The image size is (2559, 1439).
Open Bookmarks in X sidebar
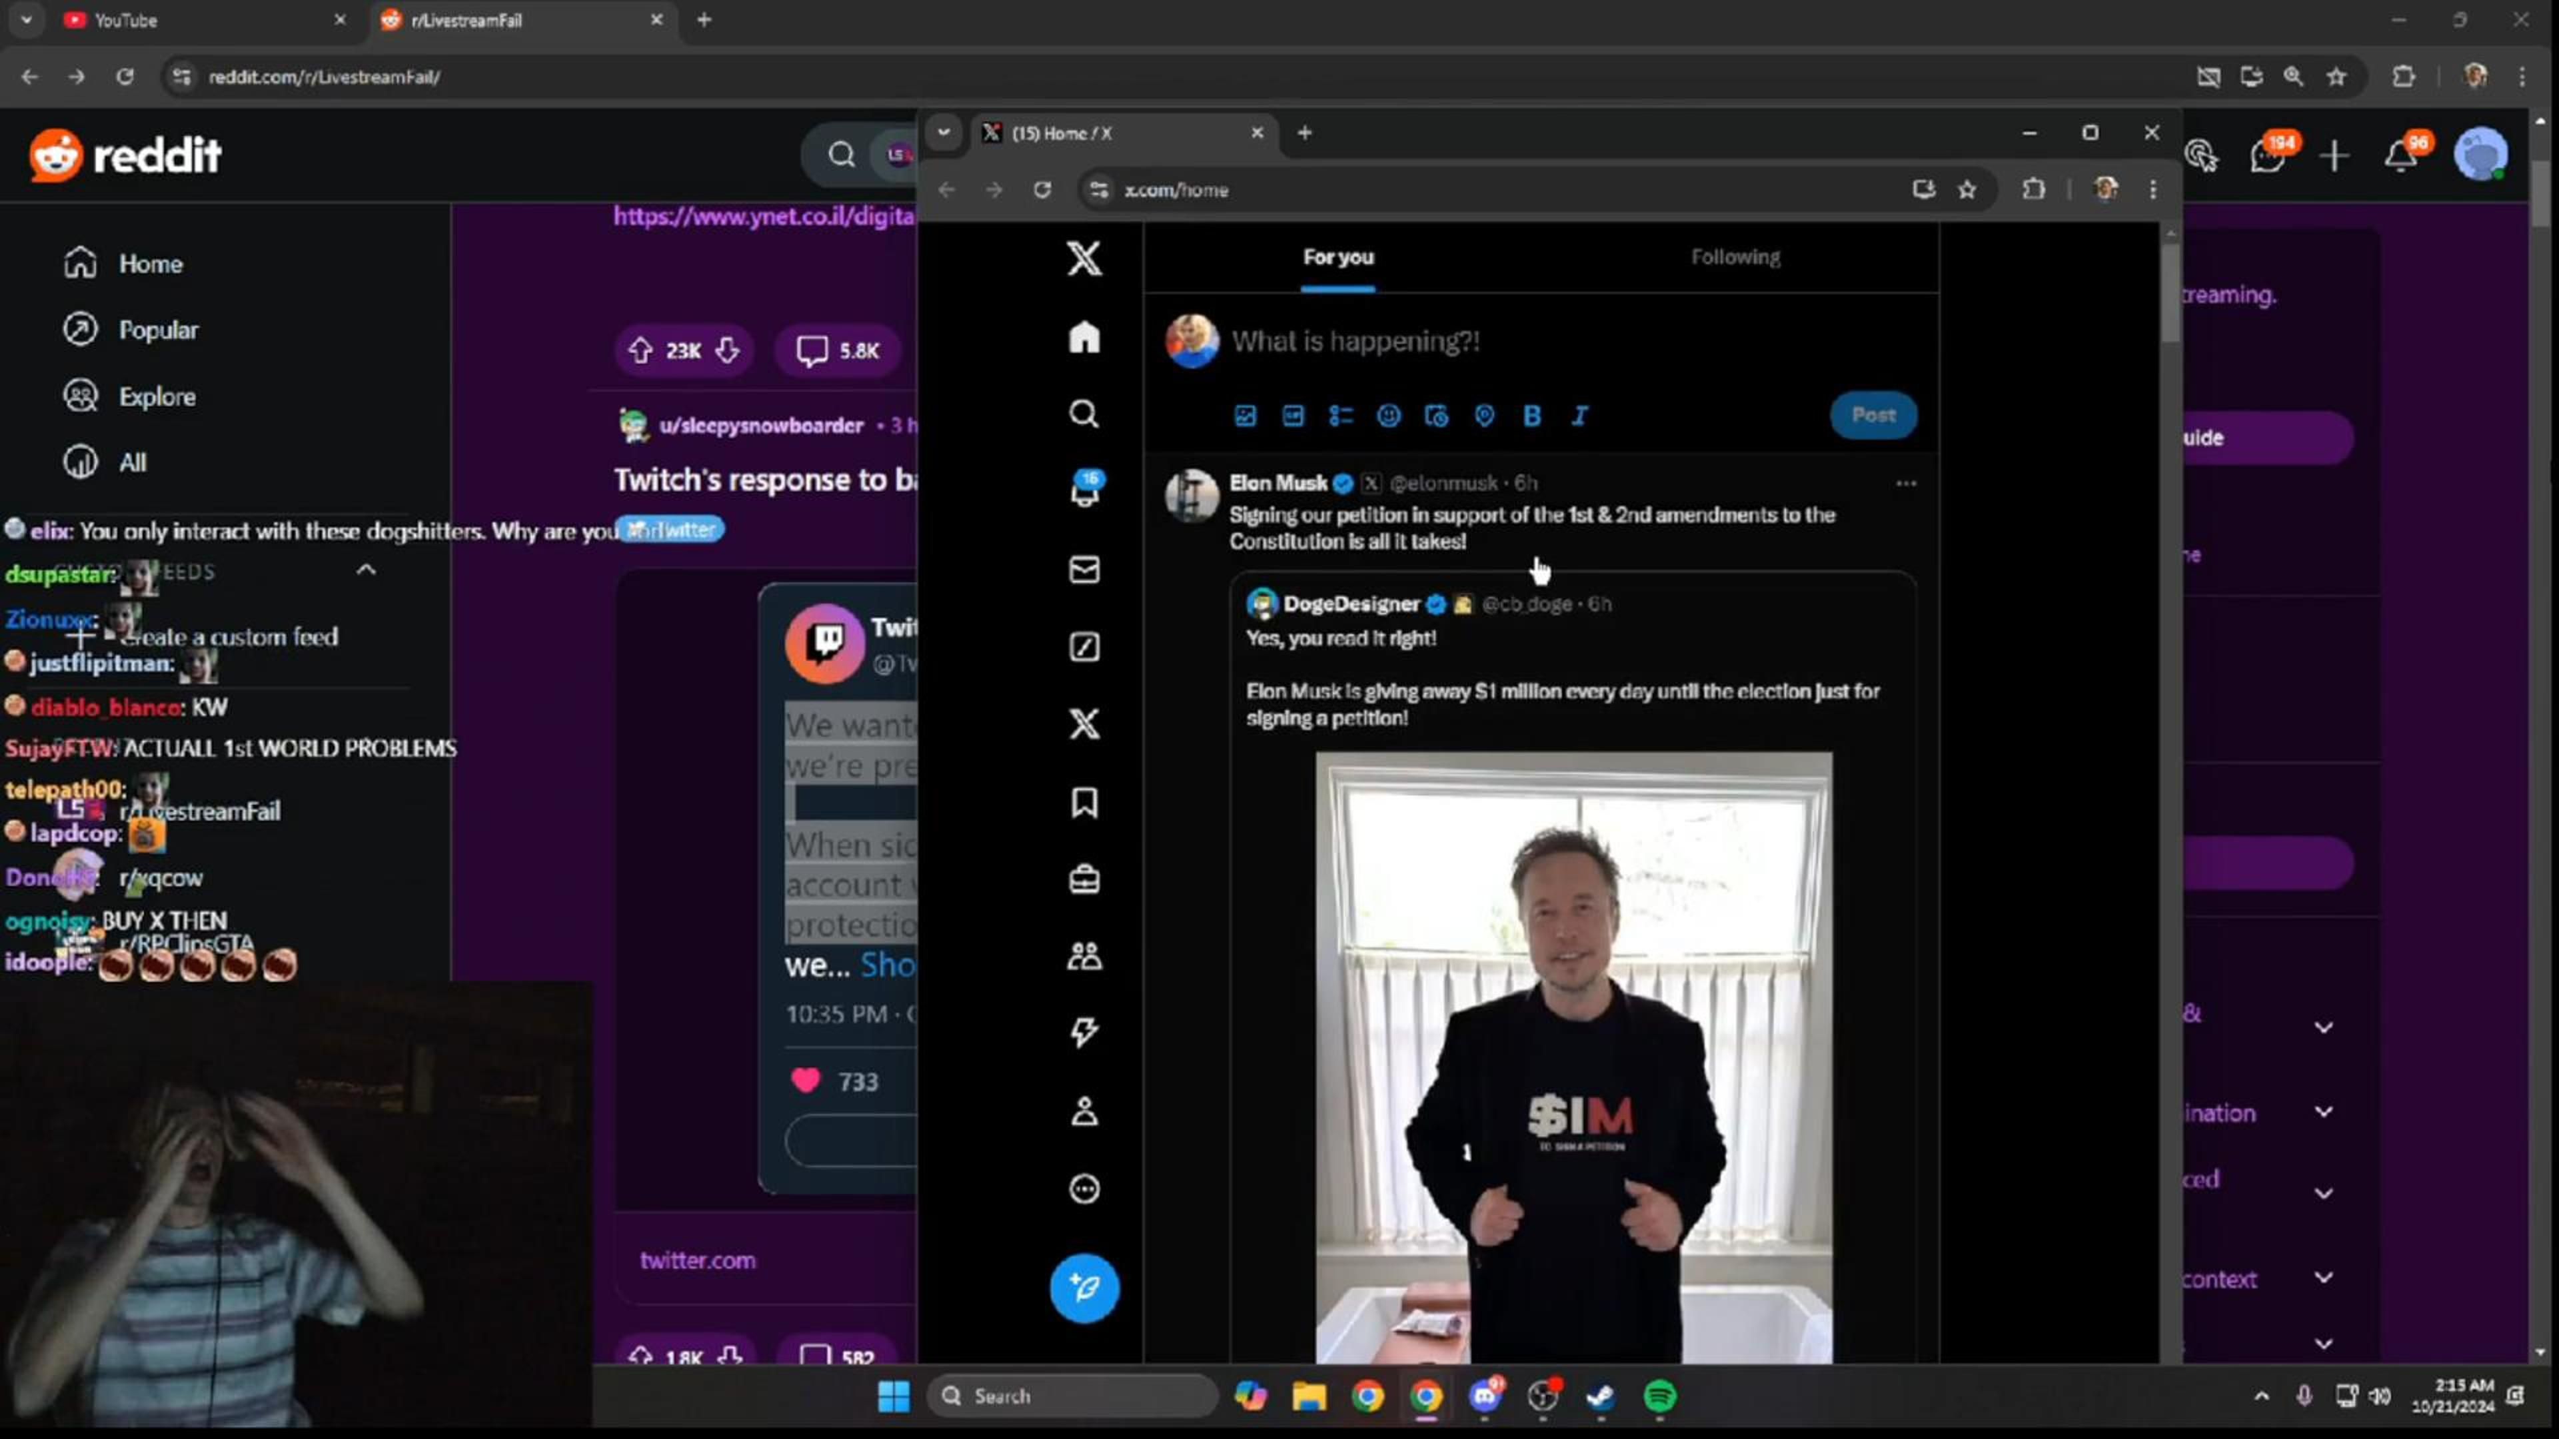click(1084, 802)
